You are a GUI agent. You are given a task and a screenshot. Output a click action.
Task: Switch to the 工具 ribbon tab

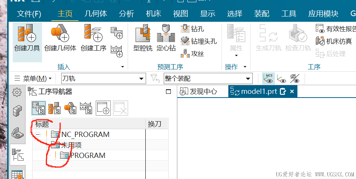[x=289, y=14]
